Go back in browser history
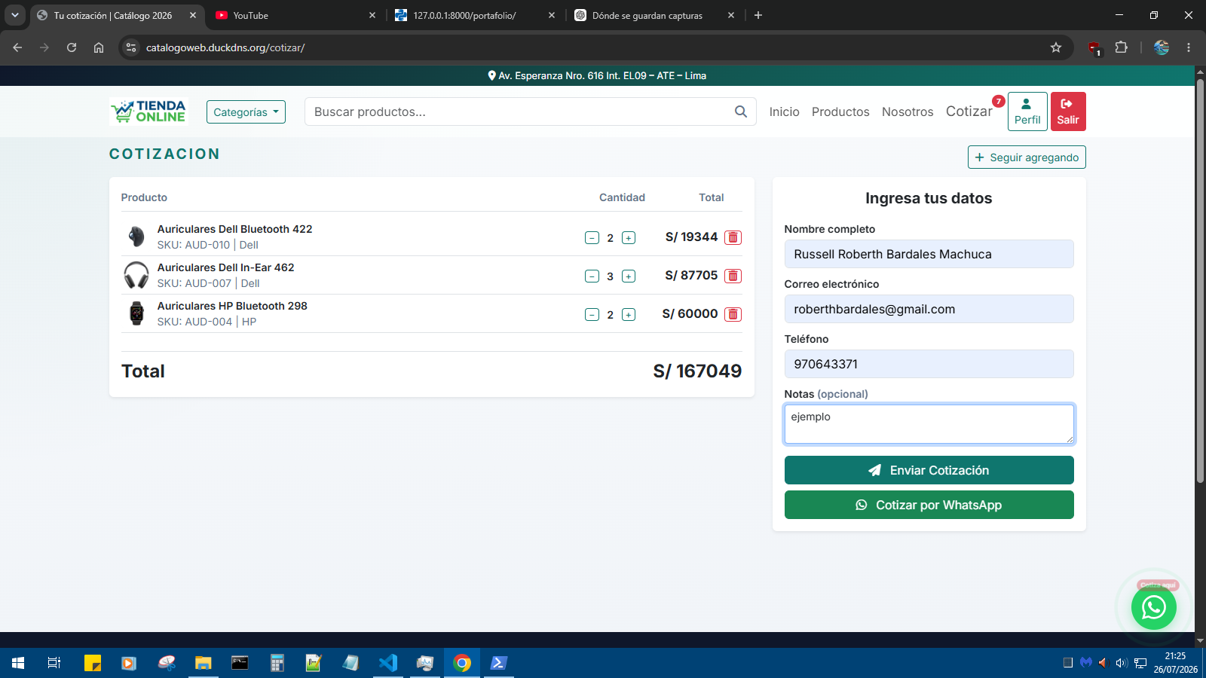The height and width of the screenshot is (678, 1206). 17,47
